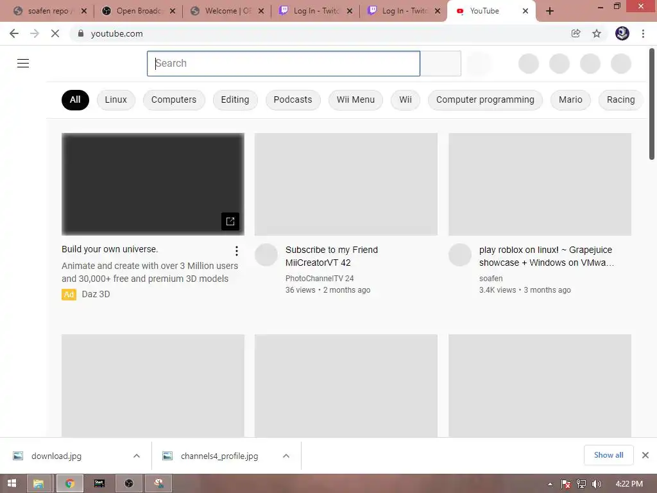Open the channels4_profile.jpg downloaded file
The width and height of the screenshot is (657, 493).
219,456
